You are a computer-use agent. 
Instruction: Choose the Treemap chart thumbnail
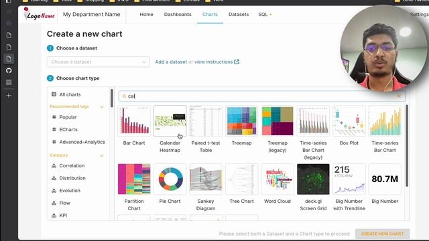coord(241,121)
